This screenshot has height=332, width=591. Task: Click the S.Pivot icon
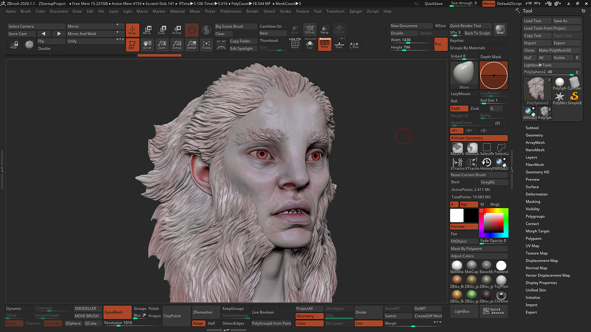pyautogui.click(x=310, y=29)
